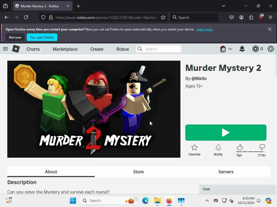Visit the @Nikilis creator profile
The height and width of the screenshot is (207, 277).
point(199,78)
